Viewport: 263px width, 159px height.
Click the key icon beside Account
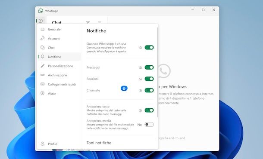pyautogui.click(x=43, y=38)
